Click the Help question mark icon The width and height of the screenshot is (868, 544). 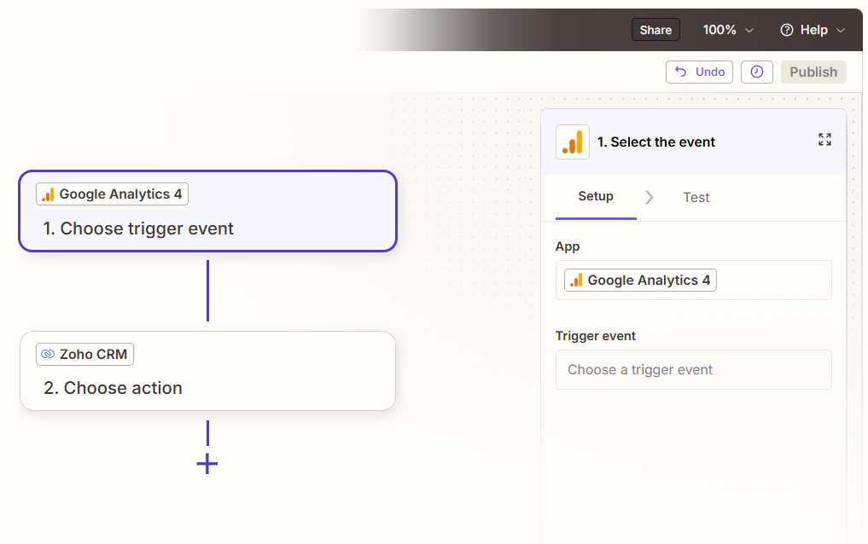coord(787,30)
